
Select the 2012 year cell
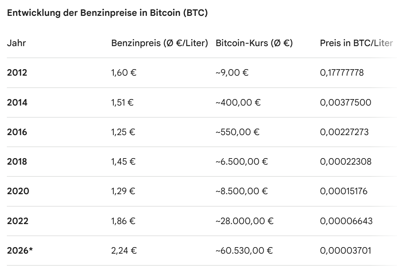tap(17, 73)
